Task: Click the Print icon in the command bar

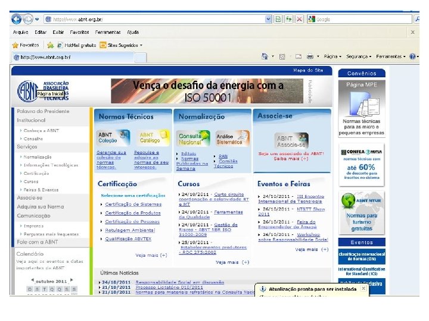Action: tap(310, 56)
